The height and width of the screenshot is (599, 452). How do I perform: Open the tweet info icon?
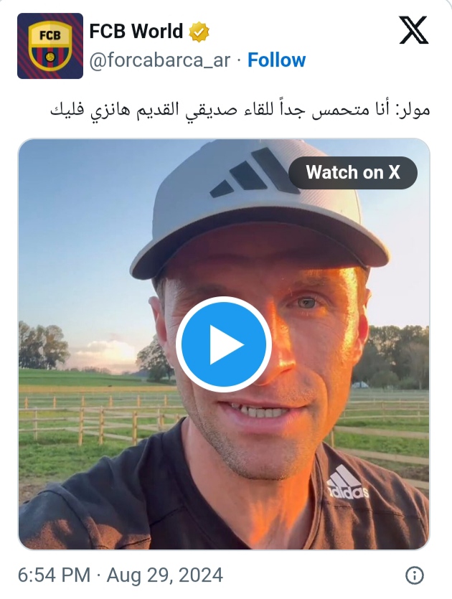[x=415, y=575]
